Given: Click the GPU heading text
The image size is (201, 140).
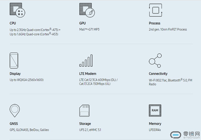Looking at the screenshot, I should point(82,23).
